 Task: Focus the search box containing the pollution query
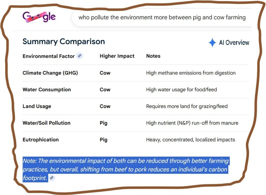pyautogui.click(x=162, y=18)
